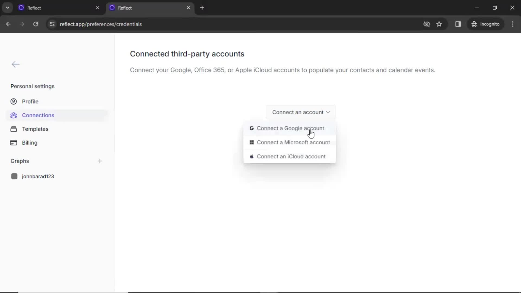Open new tab button
Viewport: 521px width, 293px height.
pyautogui.click(x=202, y=8)
